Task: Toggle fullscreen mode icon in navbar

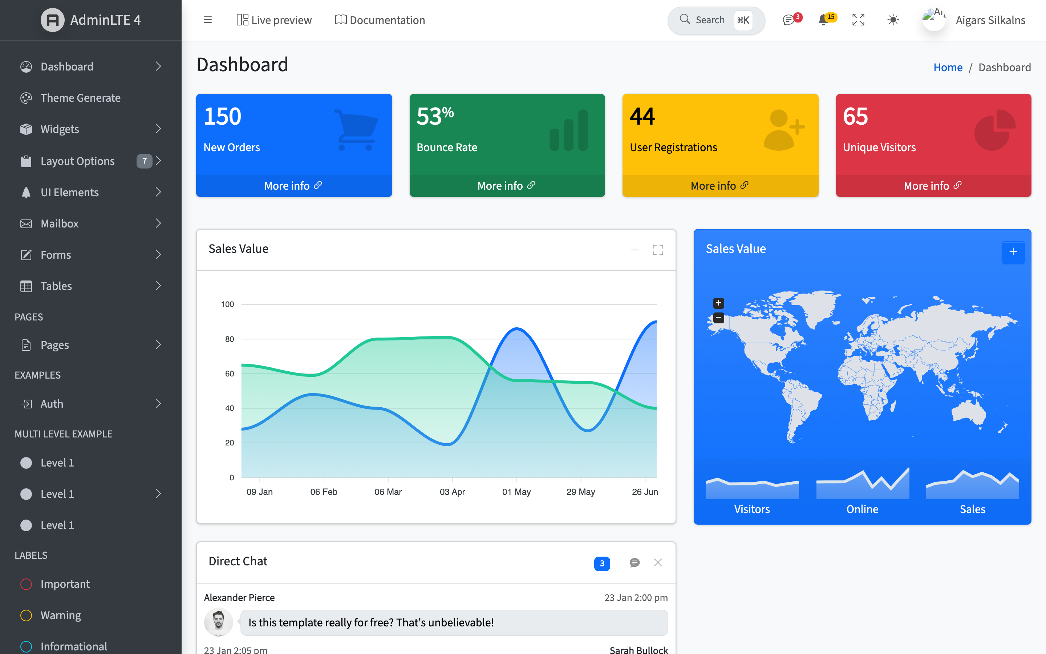Action: 858,20
